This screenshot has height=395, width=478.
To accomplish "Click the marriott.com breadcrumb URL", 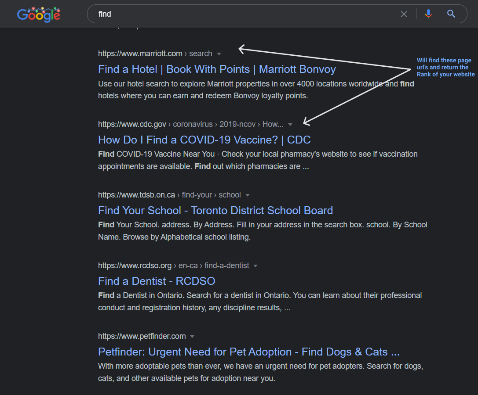I will pyautogui.click(x=140, y=53).
